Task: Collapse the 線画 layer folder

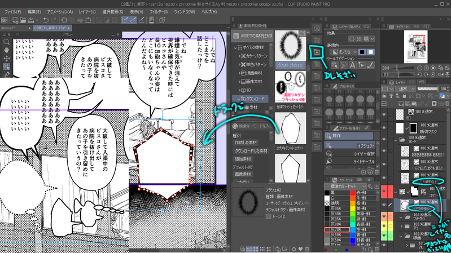Action: pos(401,236)
